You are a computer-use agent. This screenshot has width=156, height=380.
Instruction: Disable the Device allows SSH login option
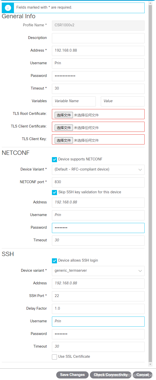pos(54,260)
